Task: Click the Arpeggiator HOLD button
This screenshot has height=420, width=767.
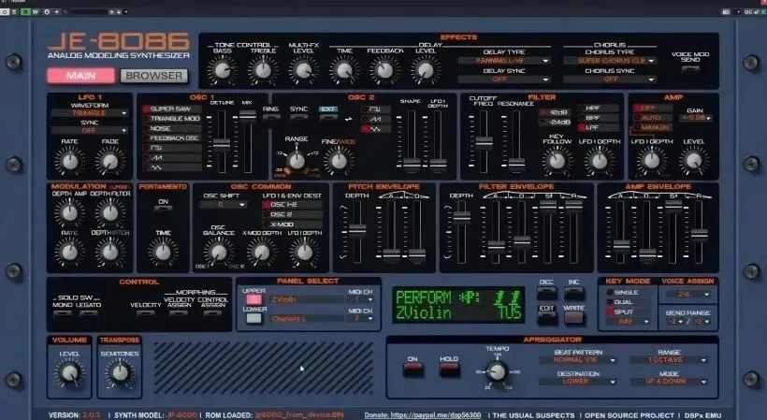Action: (449, 370)
